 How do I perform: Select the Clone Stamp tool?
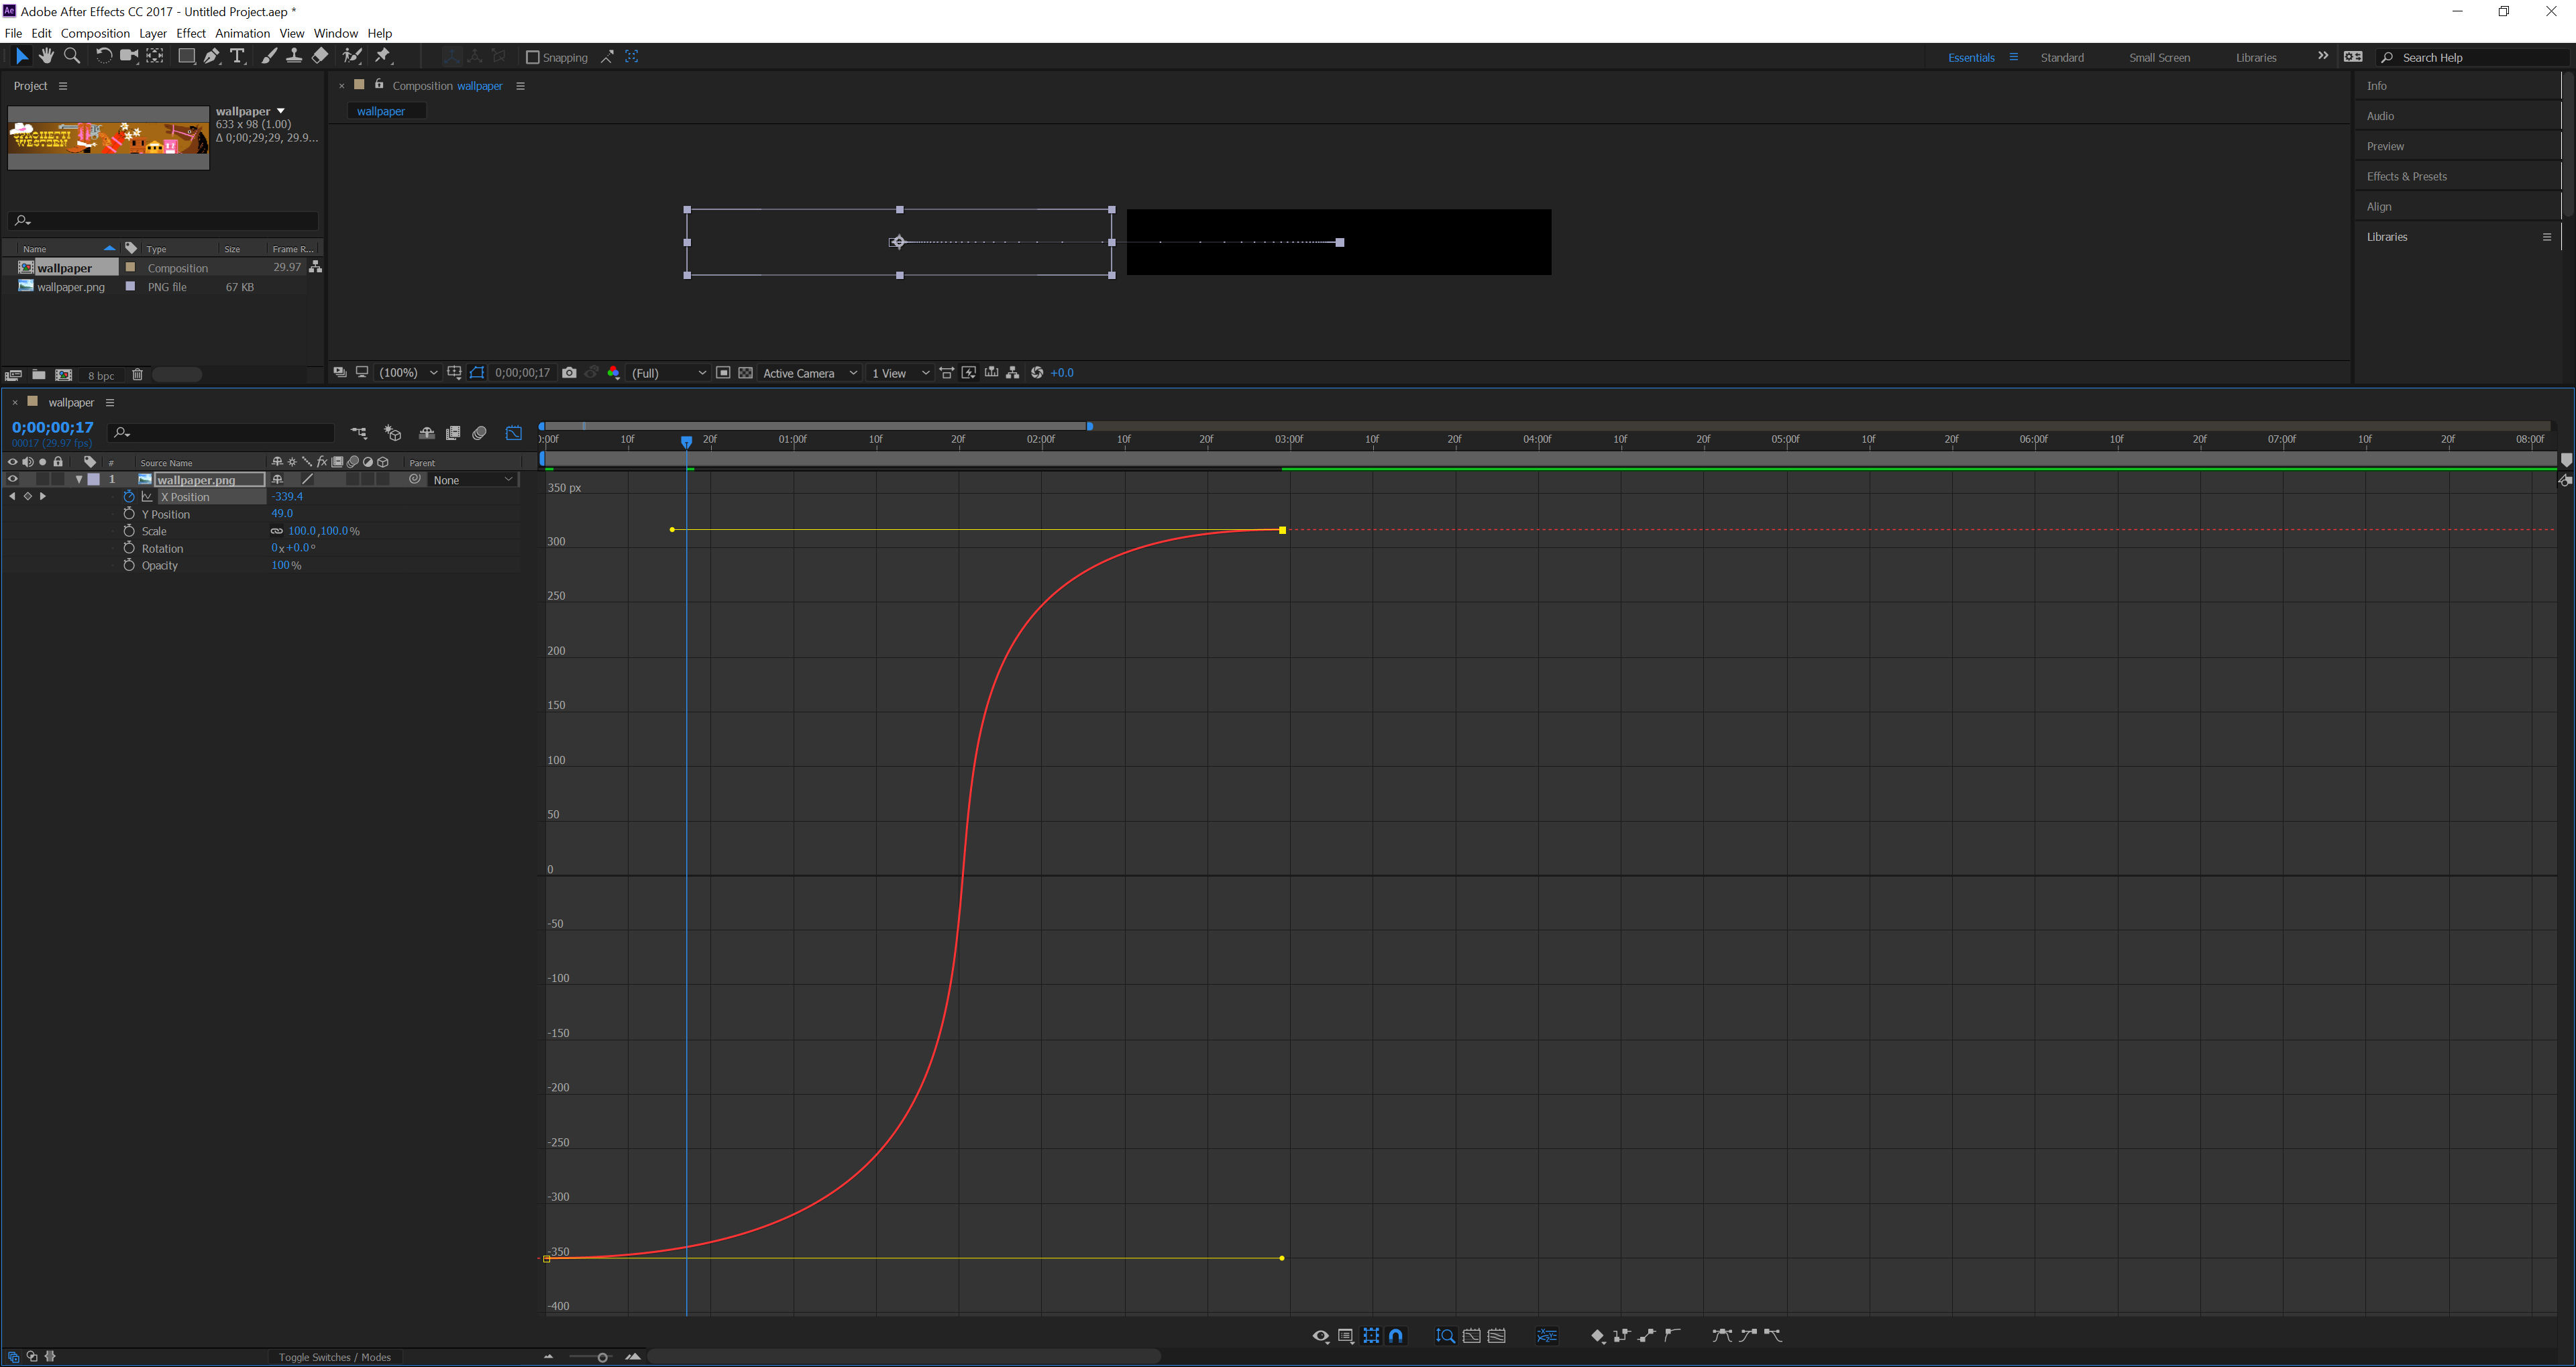(x=294, y=56)
